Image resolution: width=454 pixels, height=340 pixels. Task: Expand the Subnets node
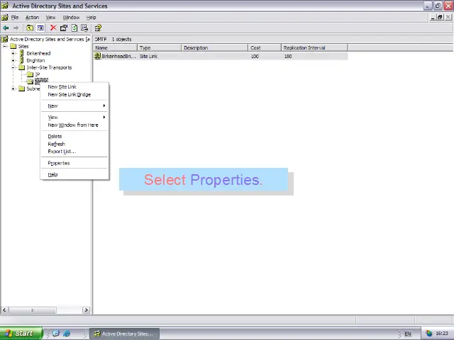click(x=13, y=89)
